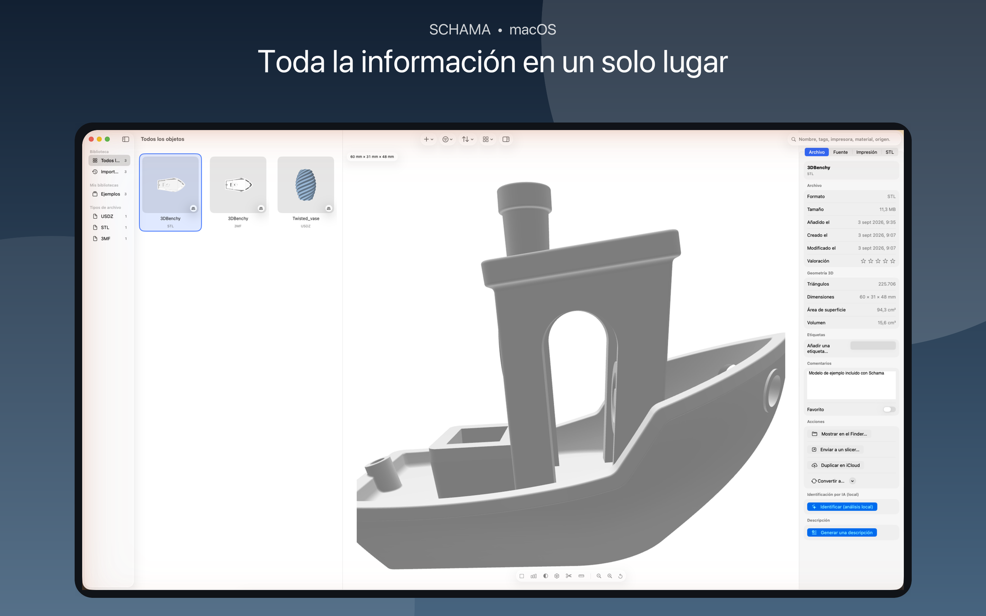Zoom out of the 3D viewer
This screenshot has height=616, width=986.
tap(599, 576)
